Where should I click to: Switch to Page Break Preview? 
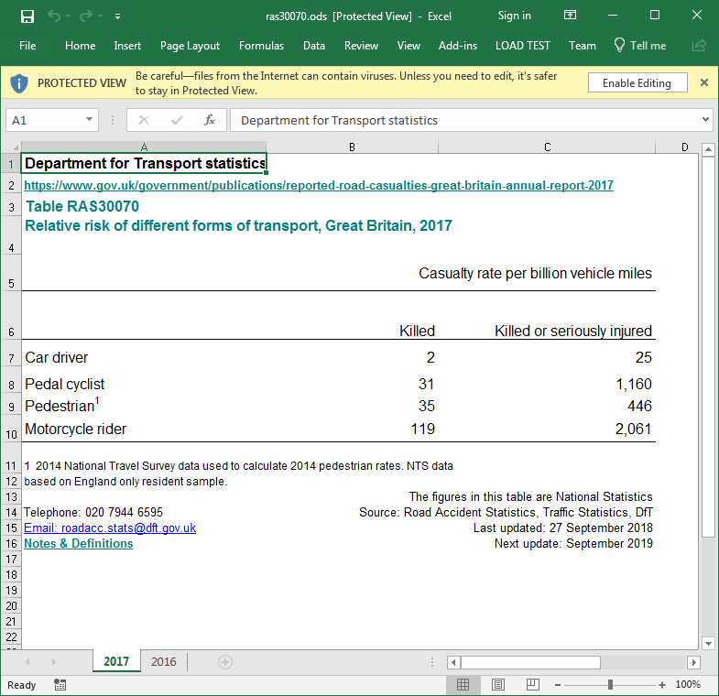[532, 684]
